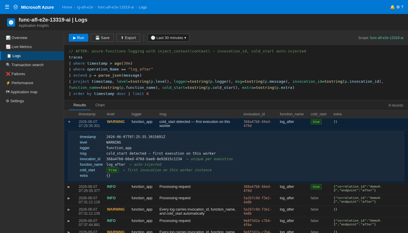Click the extra JSON demo4-1 cell

[x=358, y=223]
